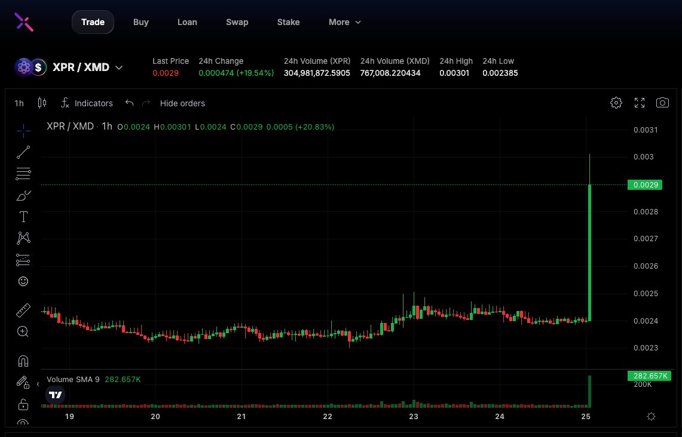The width and height of the screenshot is (682, 437).
Task: Redo the chart action
Action: click(146, 103)
